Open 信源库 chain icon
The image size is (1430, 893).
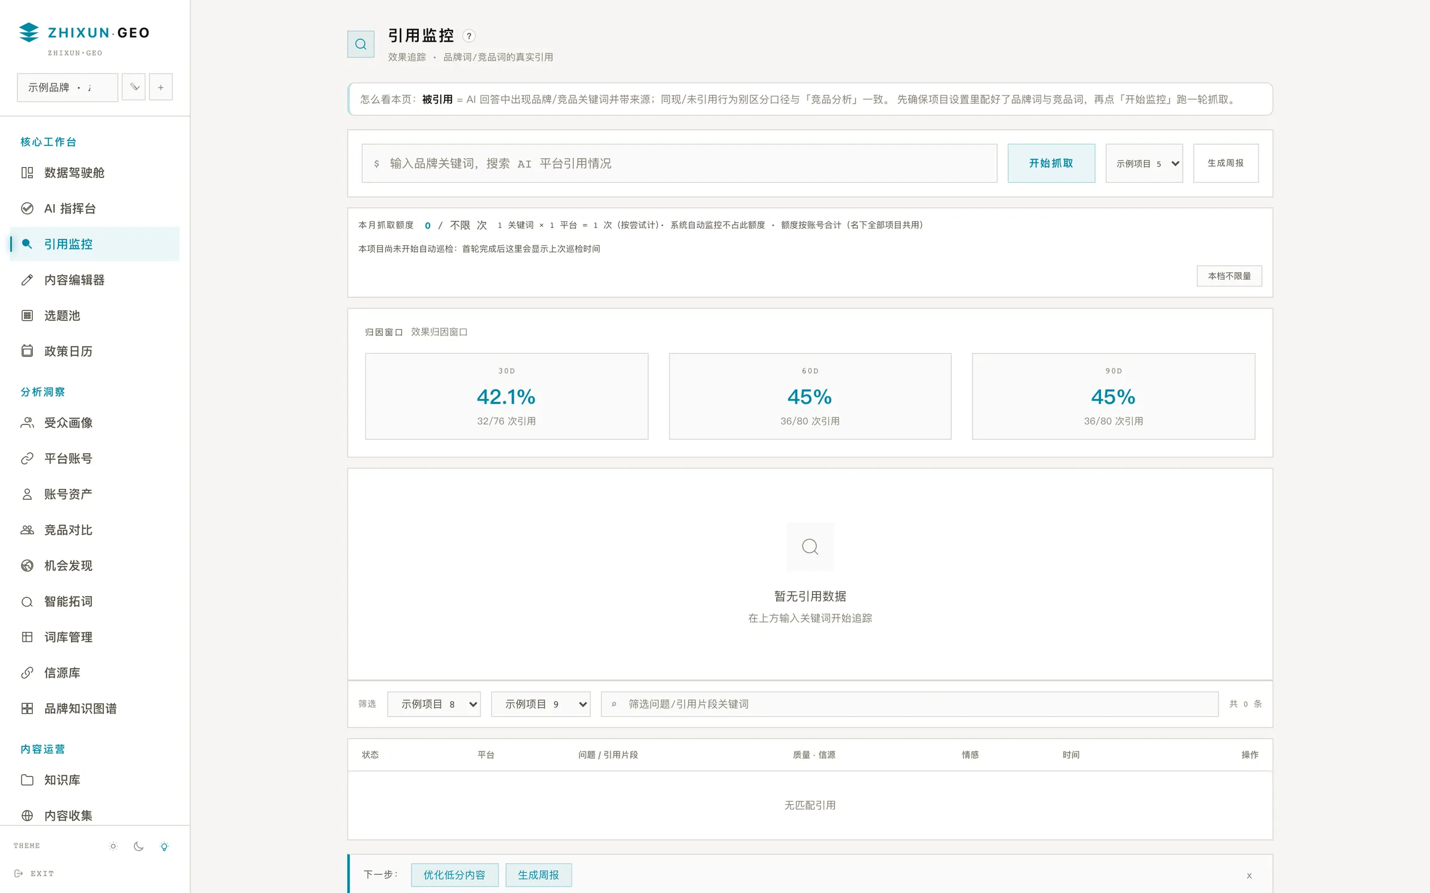pos(27,673)
